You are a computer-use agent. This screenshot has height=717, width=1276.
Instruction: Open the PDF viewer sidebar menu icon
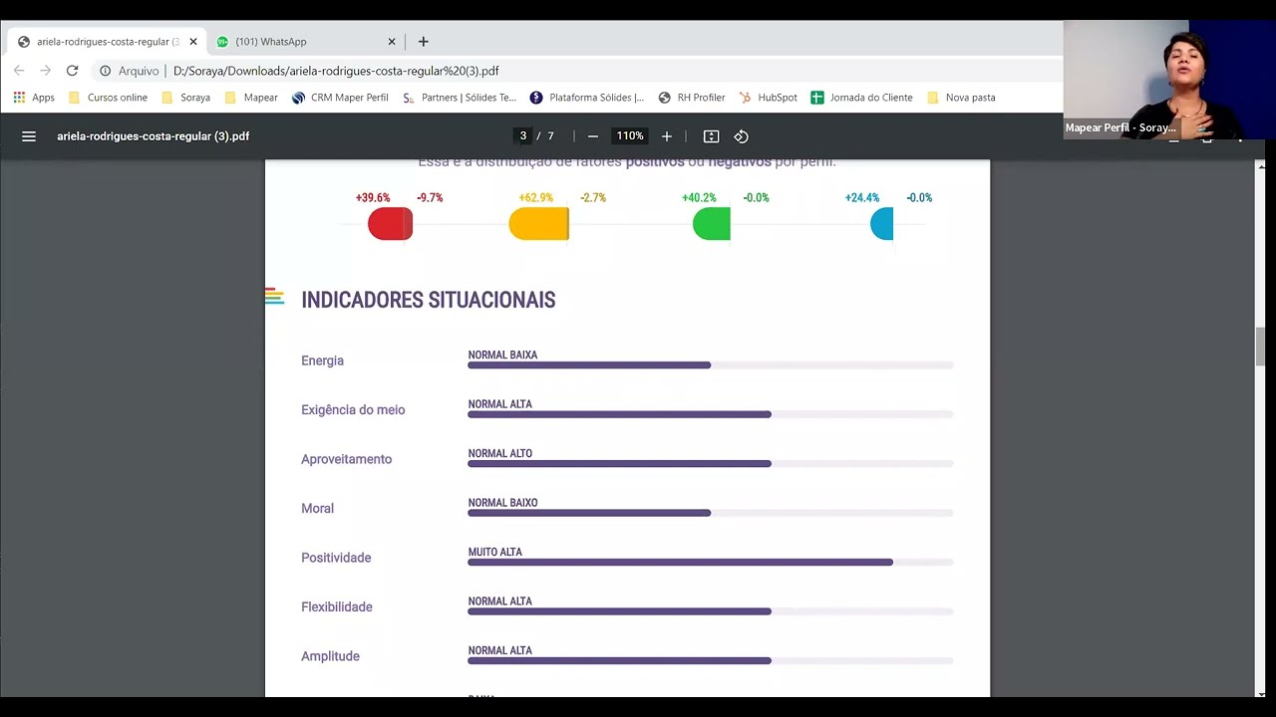tap(29, 136)
